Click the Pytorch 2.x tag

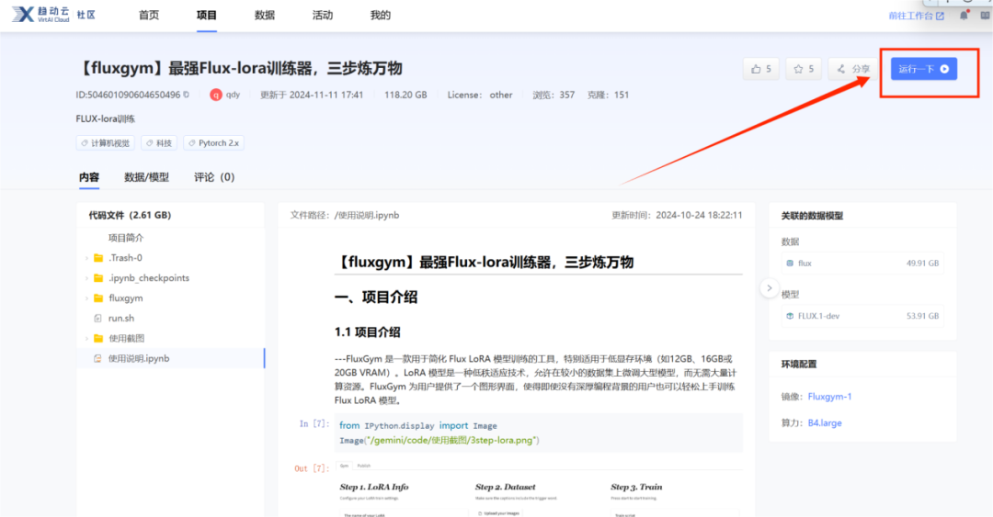(213, 143)
